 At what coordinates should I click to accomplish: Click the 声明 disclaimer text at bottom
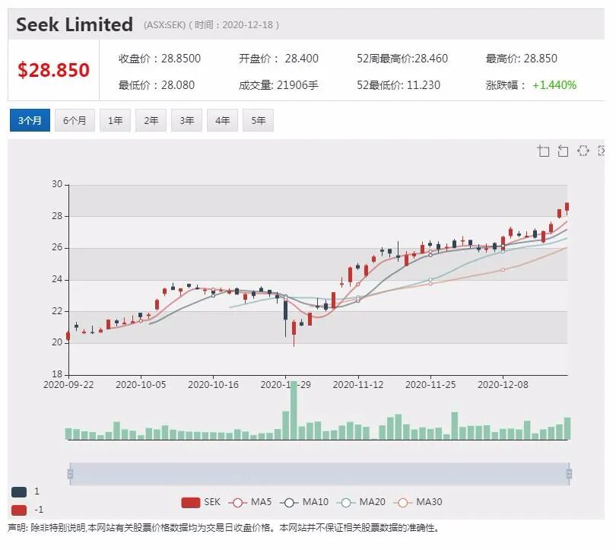[223, 528]
